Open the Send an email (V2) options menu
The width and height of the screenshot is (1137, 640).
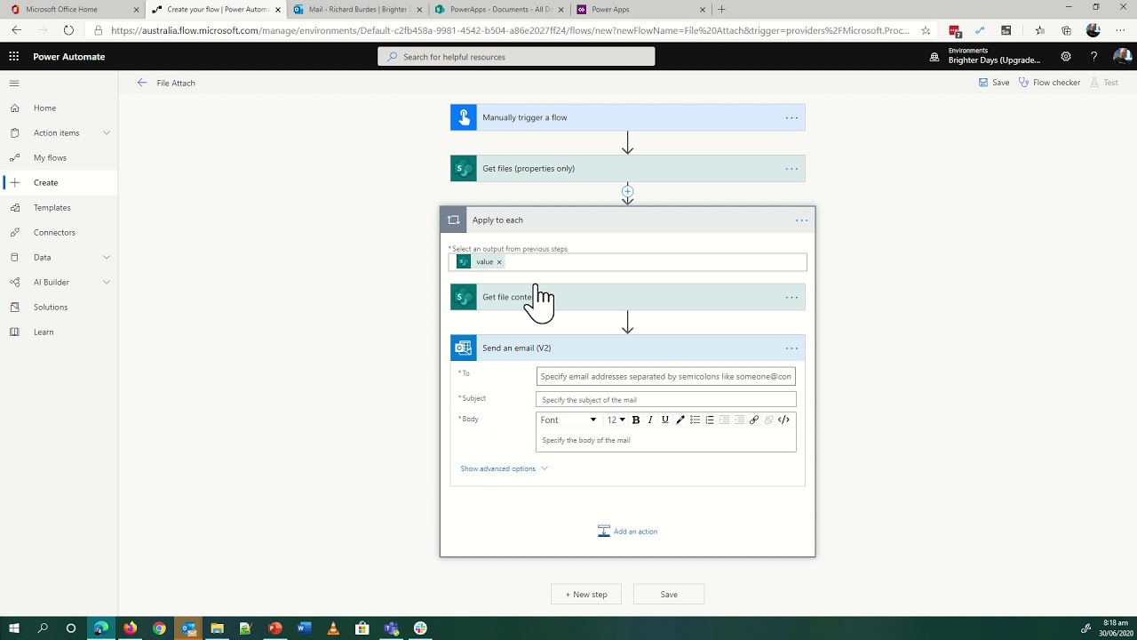[x=791, y=348]
